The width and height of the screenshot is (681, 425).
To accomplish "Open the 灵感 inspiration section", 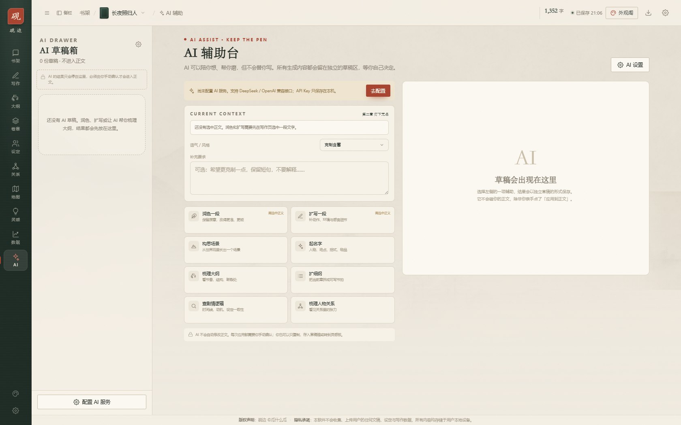I will point(15,215).
